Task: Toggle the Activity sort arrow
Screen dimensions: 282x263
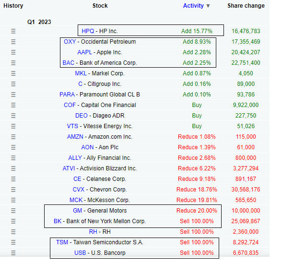Action: tap(208, 6)
